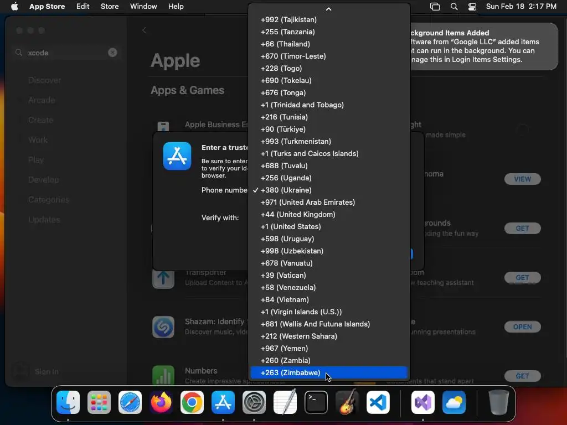Select +681 (Wallis And Futuna Islands)

[329, 324]
